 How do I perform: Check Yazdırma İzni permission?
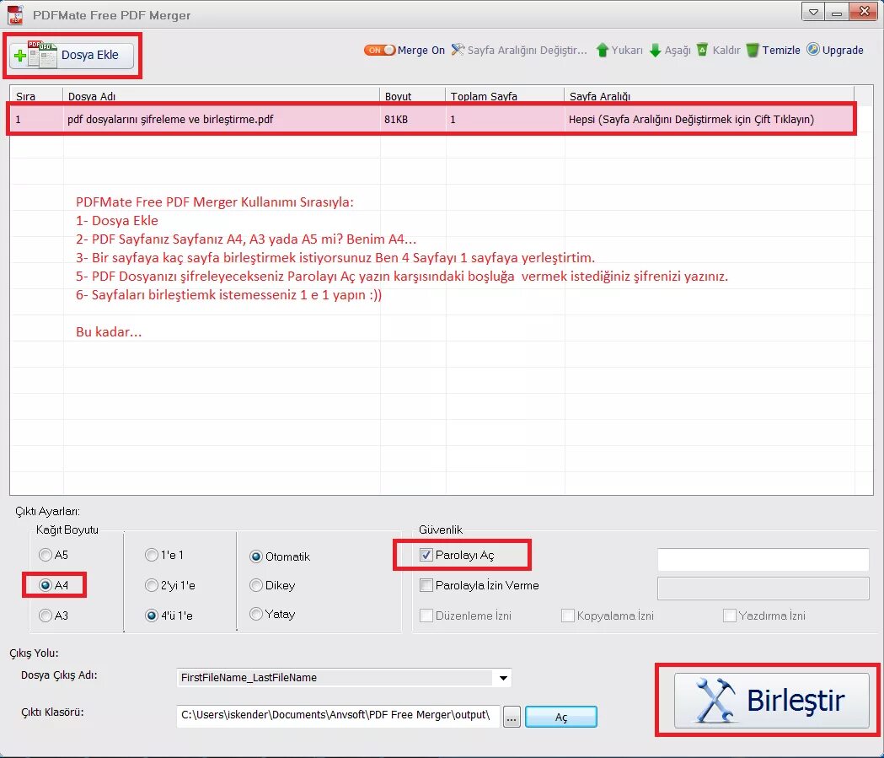click(x=730, y=616)
